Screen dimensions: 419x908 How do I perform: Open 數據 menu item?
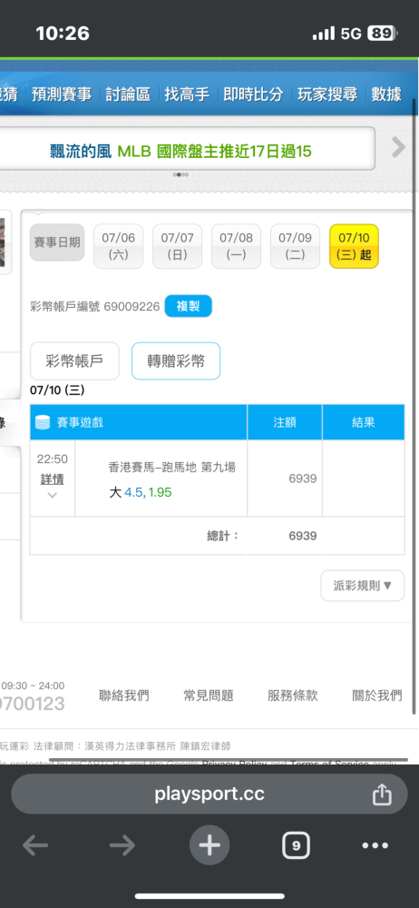tap(386, 94)
